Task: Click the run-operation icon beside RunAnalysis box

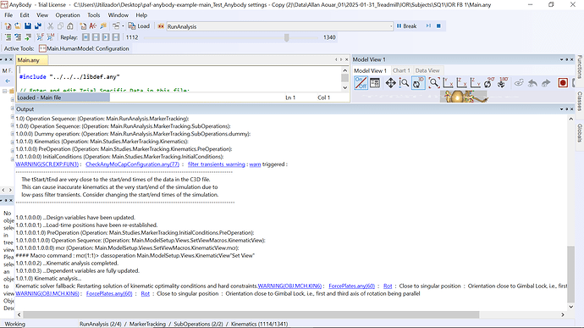Action: 161,26
